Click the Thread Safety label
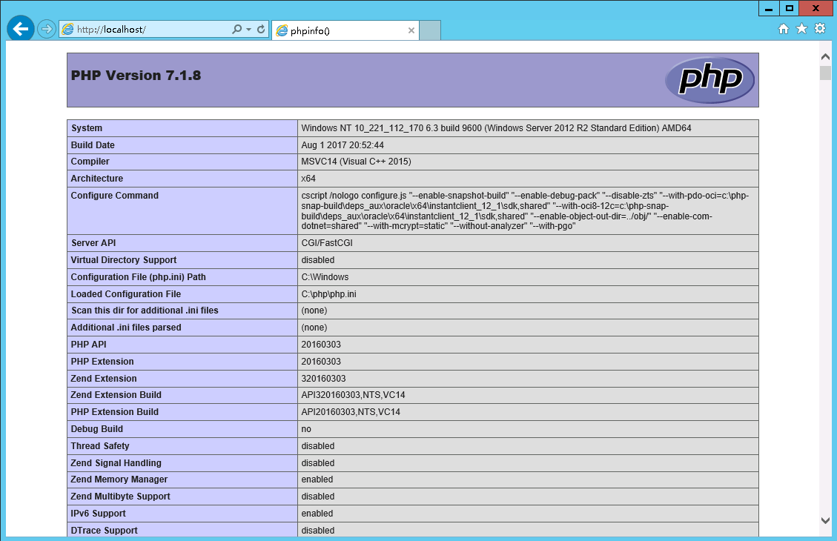 [100, 446]
